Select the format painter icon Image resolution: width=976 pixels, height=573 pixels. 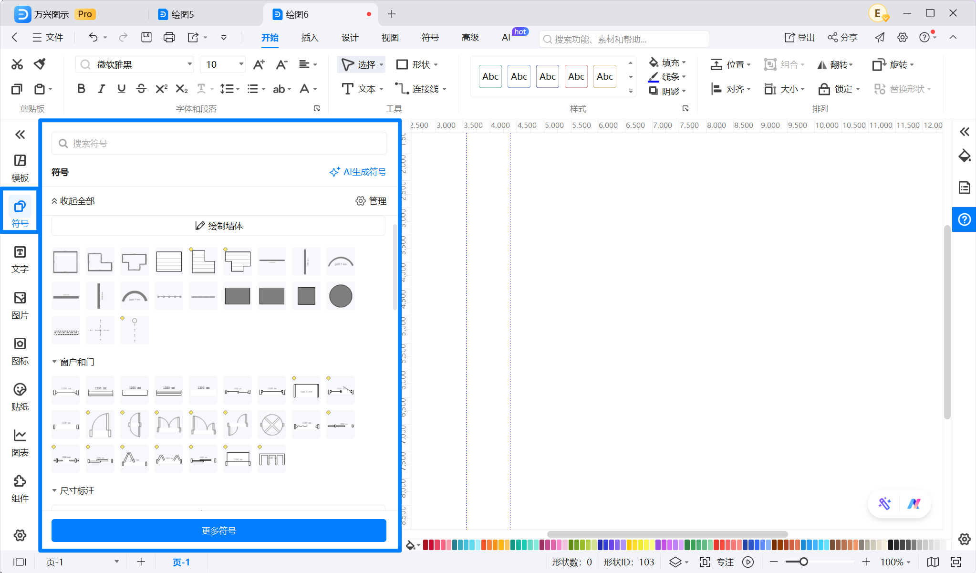click(40, 64)
